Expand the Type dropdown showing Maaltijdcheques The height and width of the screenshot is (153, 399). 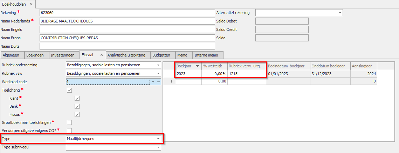coord(158,139)
